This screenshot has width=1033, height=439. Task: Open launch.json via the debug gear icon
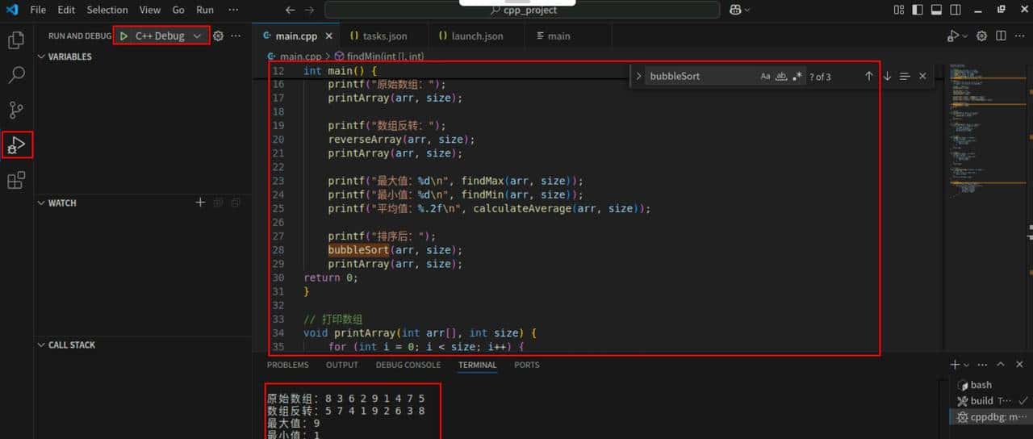218,36
